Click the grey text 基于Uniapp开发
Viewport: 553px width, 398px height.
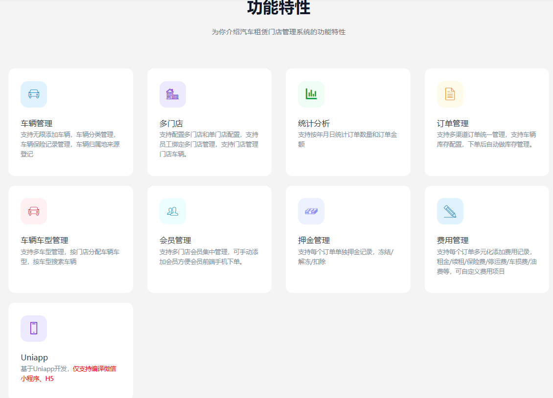[x=44, y=369]
